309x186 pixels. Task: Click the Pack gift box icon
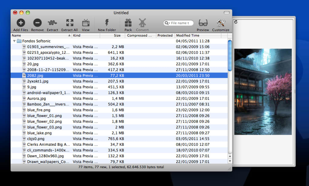pyautogui.click(x=128, y=23)
